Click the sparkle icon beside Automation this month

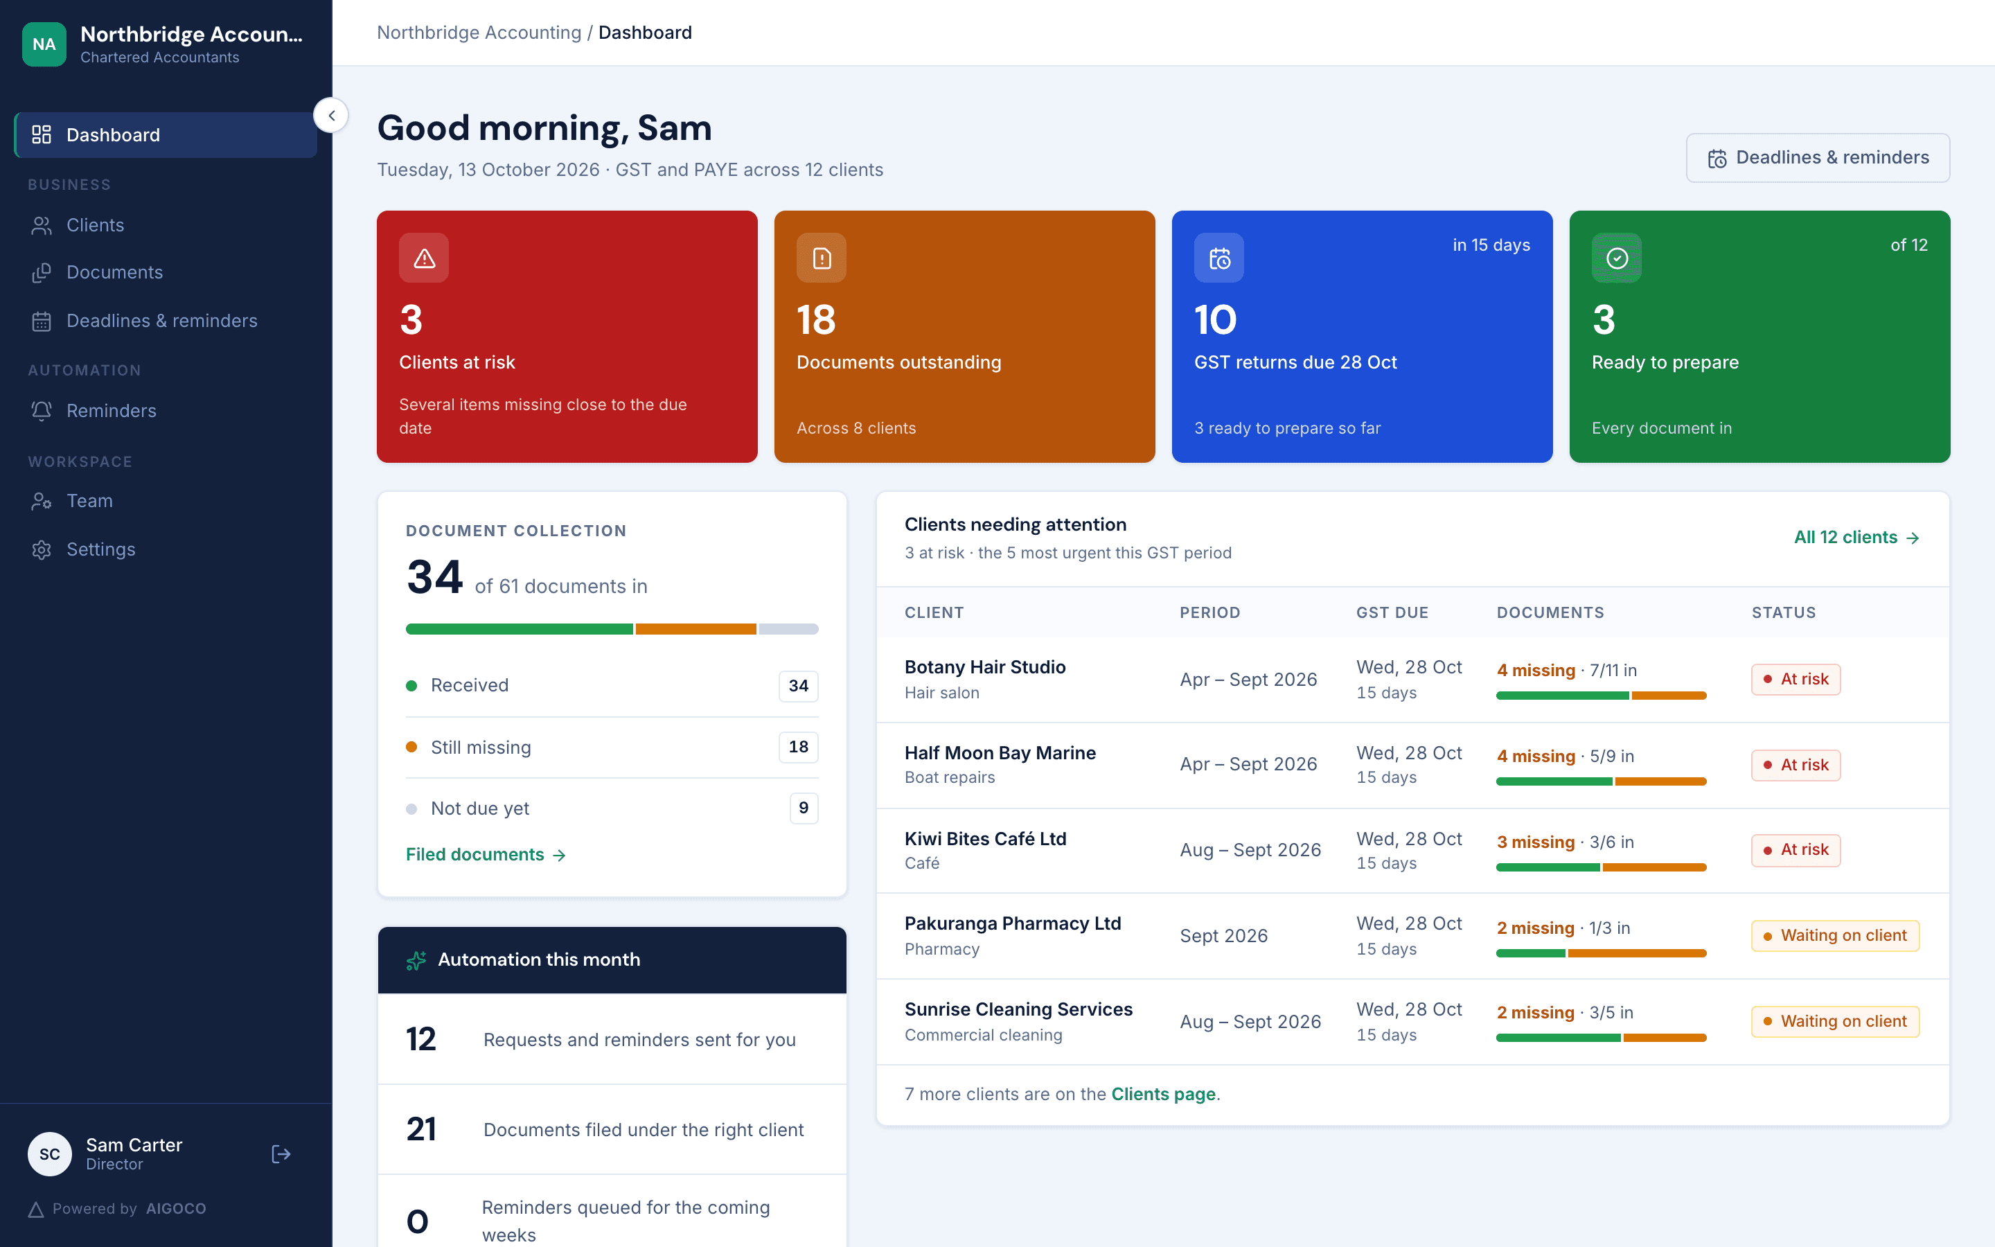pos(416,960)
